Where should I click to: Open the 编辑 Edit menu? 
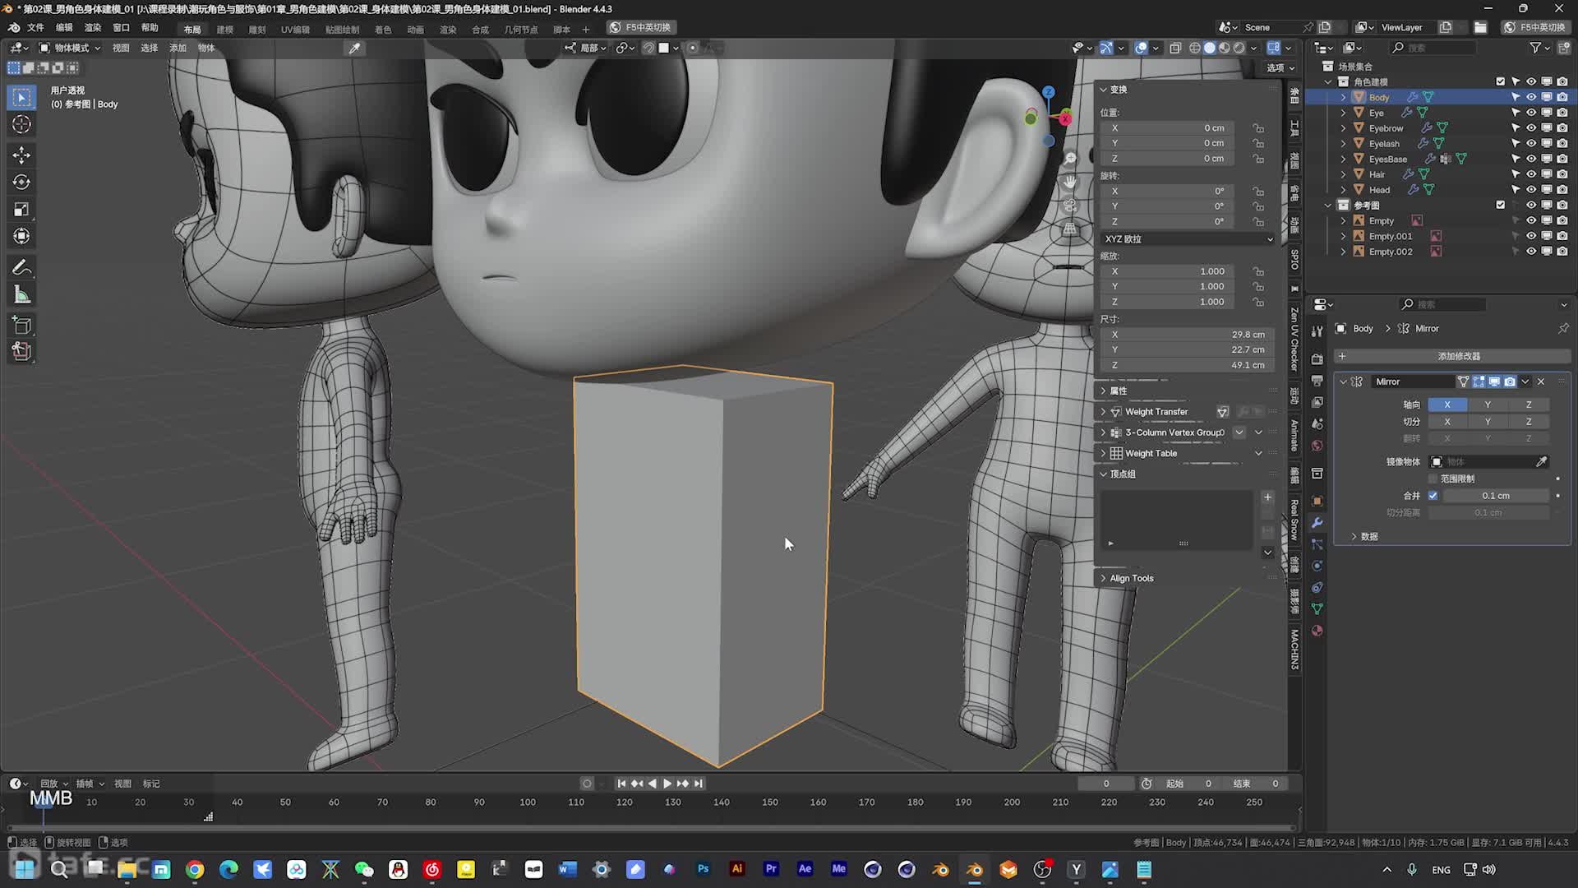click(x=64, y=27)
